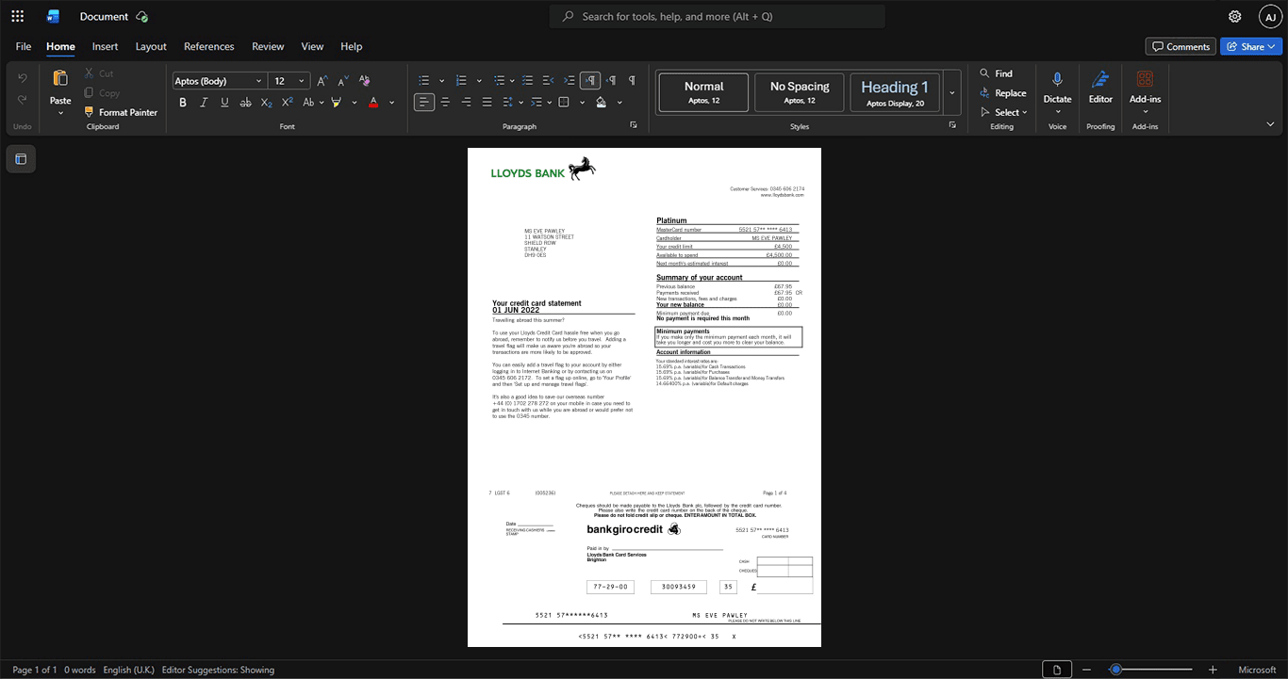
Task: Switch to page view in status bar
Action: pos(1057,670)
